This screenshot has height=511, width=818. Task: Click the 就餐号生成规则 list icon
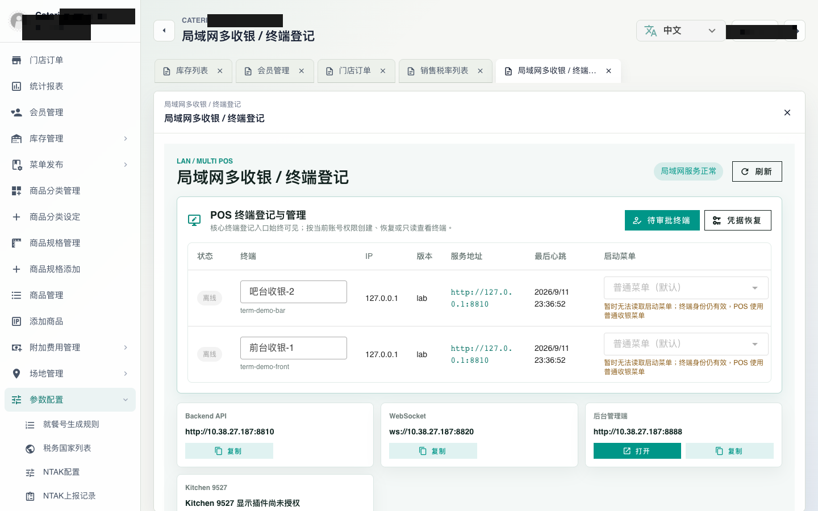30,425
